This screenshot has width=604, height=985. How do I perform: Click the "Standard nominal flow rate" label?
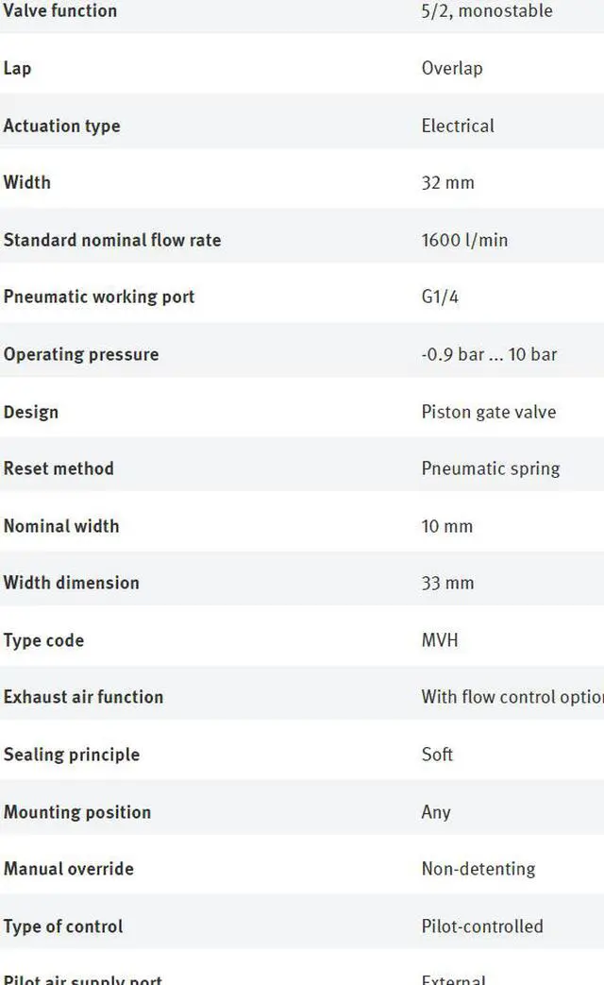pos(112,240)
